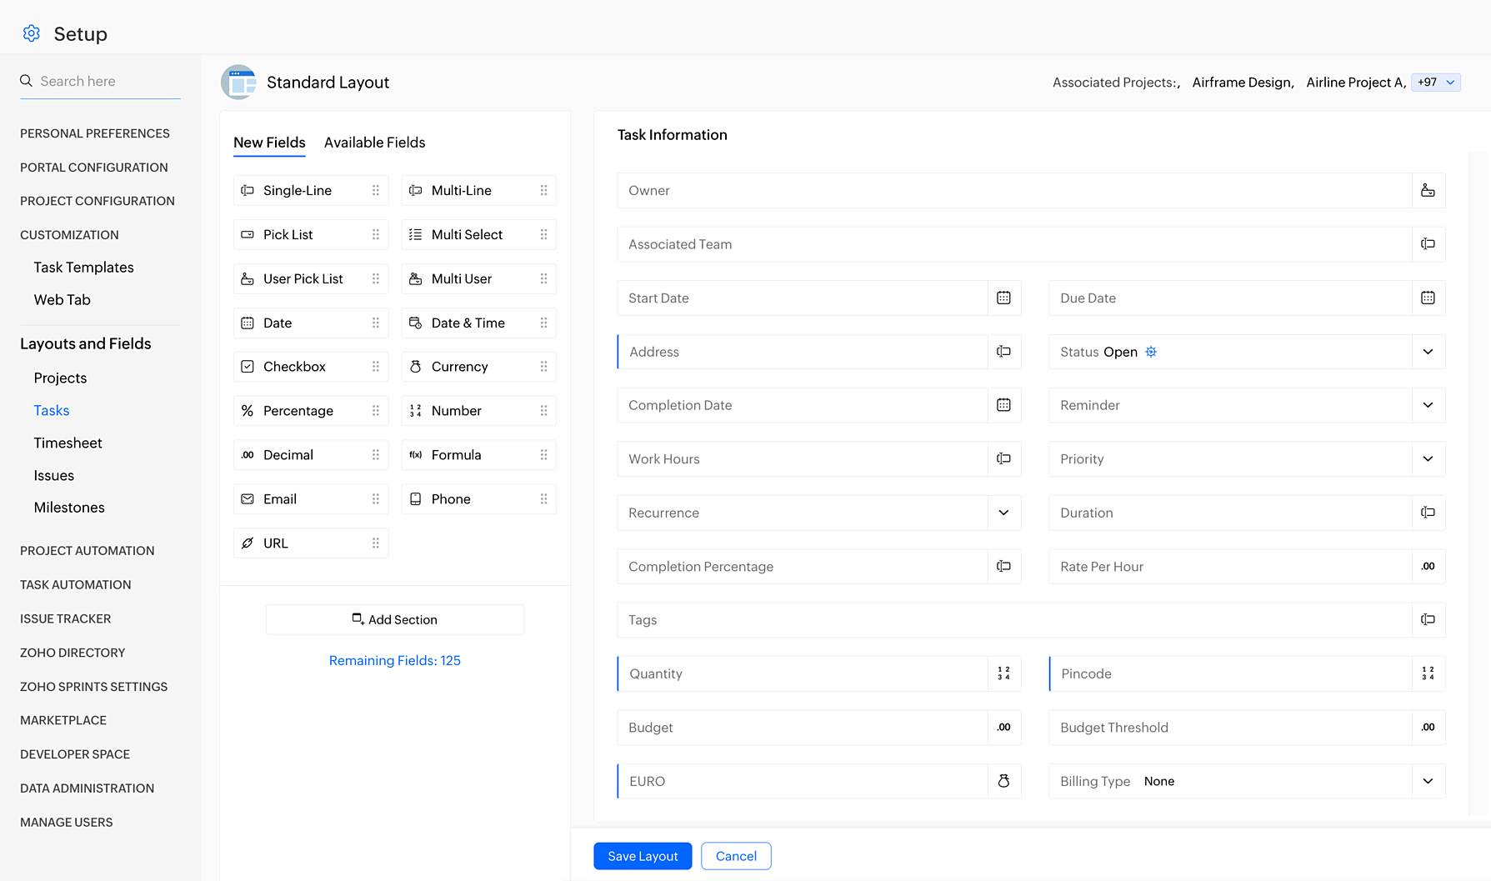This screenshot has width=1491, height=881.
Task: Open the Billing Type dropdown
Action: tap(1428, 782)
